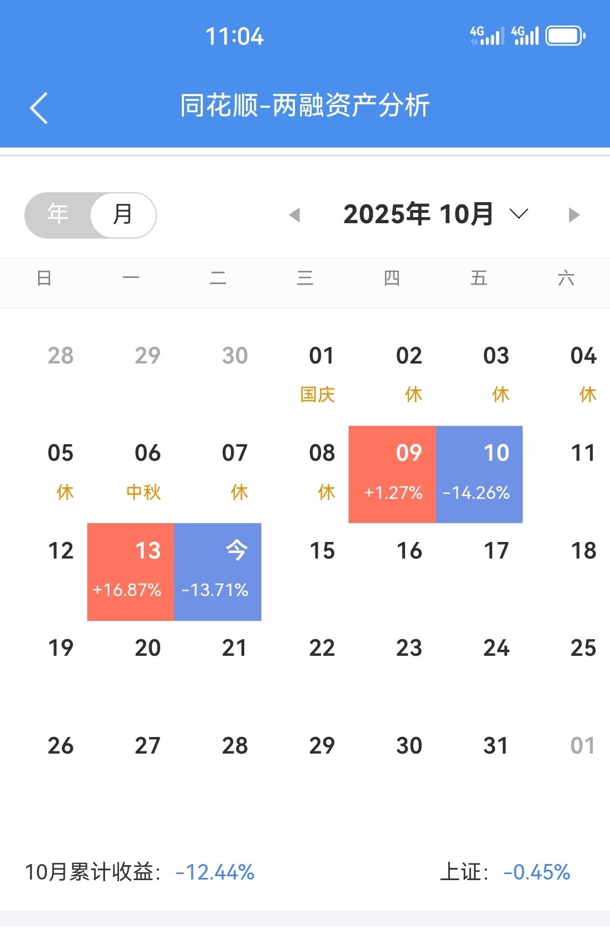Select October 09 with +1.27% gain
The height and width of the screenshot is (937, 610).
392,474
